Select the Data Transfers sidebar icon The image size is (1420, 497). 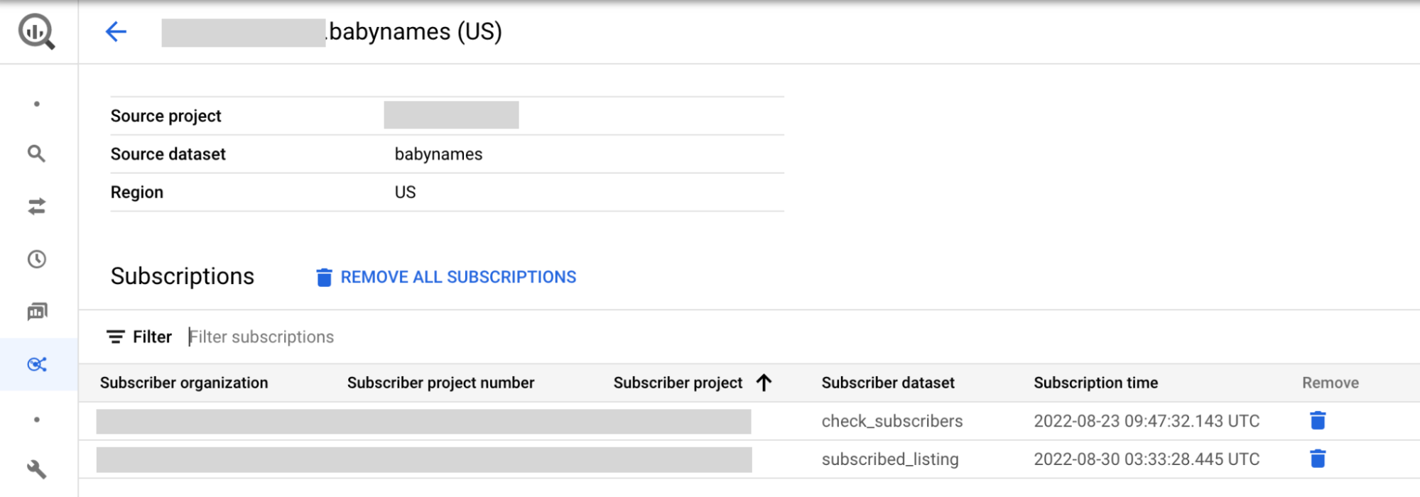click(37, 207)
